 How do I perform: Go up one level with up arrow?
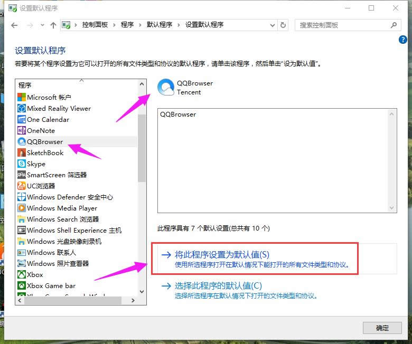pyautogui.click(x=53, y=25)
